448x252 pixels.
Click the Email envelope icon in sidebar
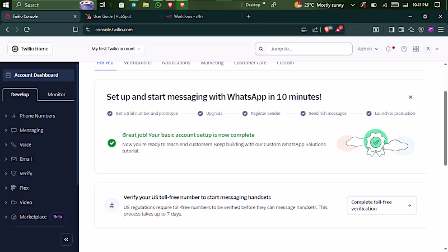(13, 159)
